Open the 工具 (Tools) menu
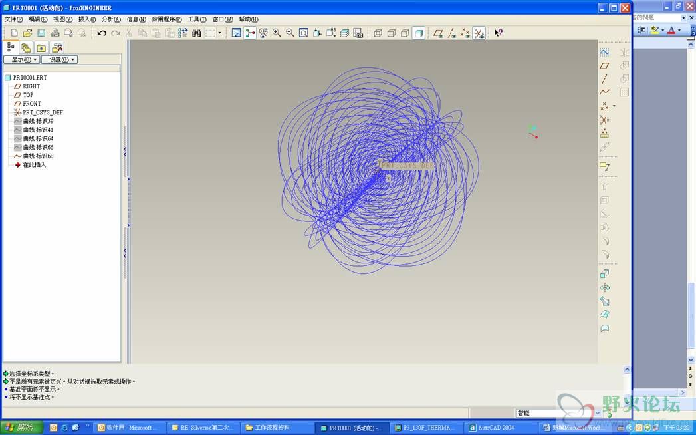This screenshot has width=696, height=435. 197,19
